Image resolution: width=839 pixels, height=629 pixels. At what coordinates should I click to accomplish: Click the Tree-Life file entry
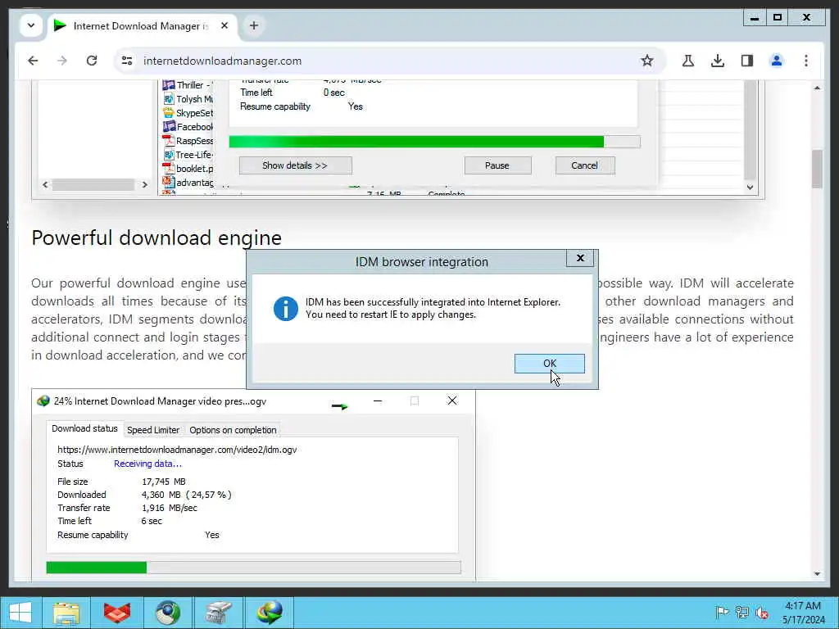[188, 155]
